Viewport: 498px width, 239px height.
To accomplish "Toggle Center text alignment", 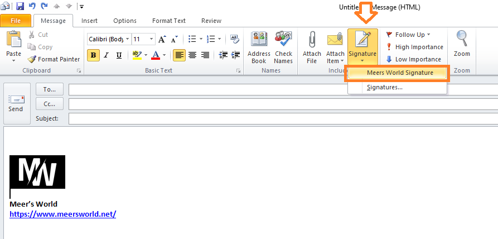I will 192,55.
